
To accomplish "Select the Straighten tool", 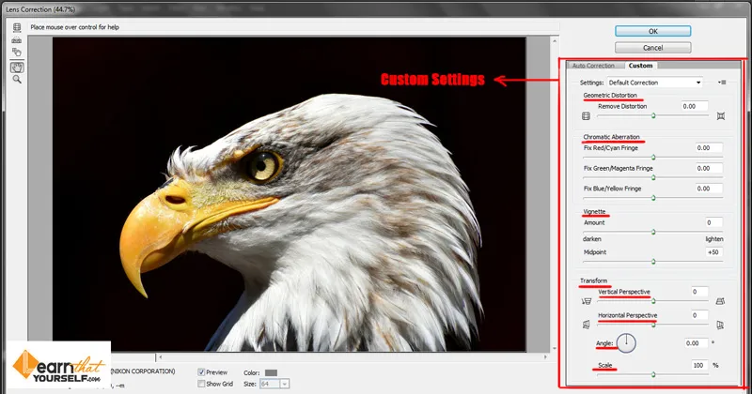I will point(17,40).
